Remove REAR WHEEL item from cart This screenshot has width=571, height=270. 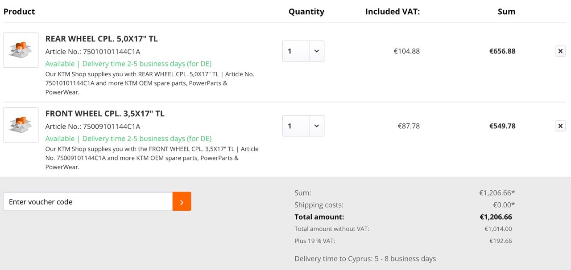(x=560, y=51)
